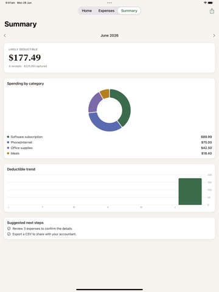The width and height of the screenshot is (219, 292).
Task: Tap the three-dot multitasking indicator
Action: [109, 3]
